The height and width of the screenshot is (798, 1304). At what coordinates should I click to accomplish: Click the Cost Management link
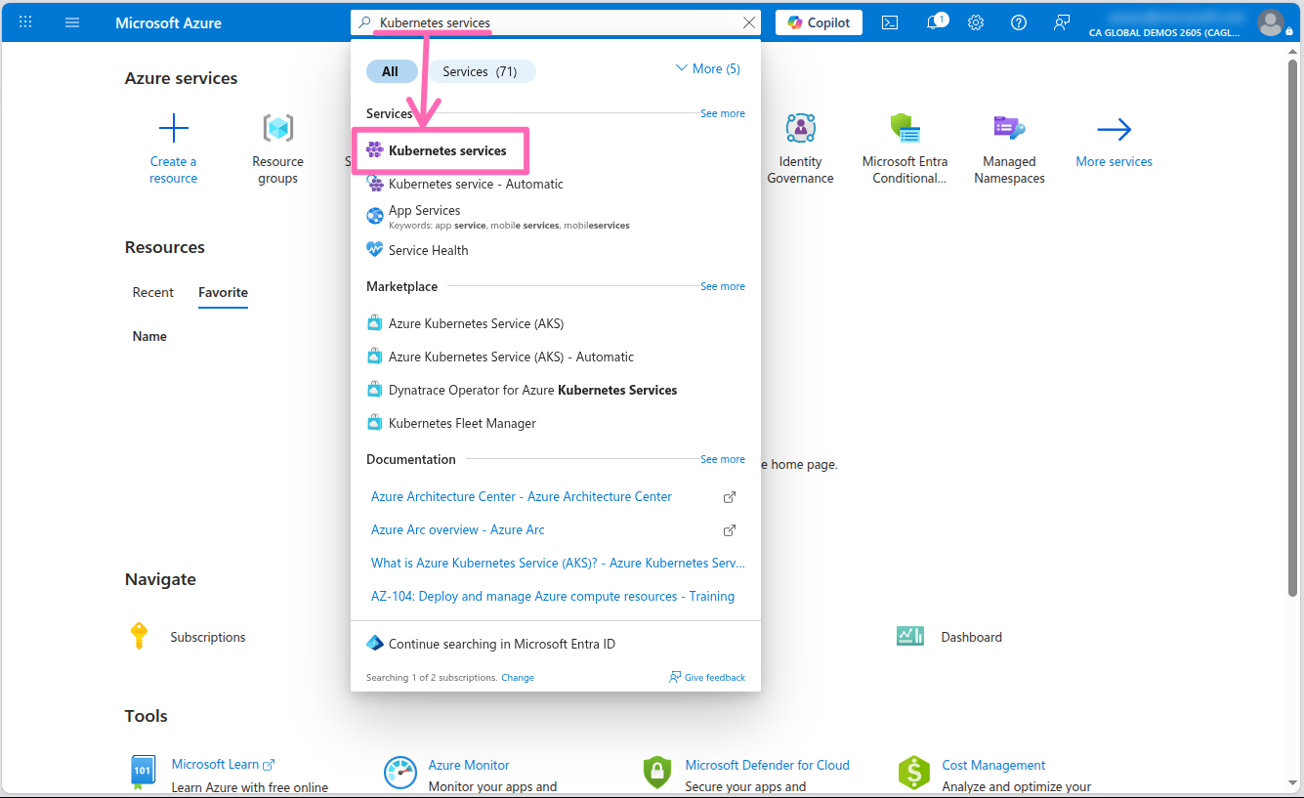[993, 765]
